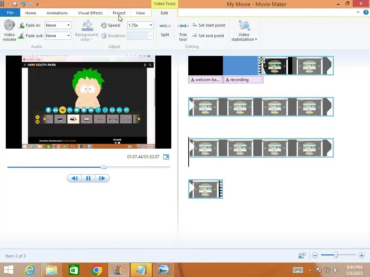The width and height of the screenshot is (370, 277).
Task: Open the system volume tray icon
Action: coord(336,270)
